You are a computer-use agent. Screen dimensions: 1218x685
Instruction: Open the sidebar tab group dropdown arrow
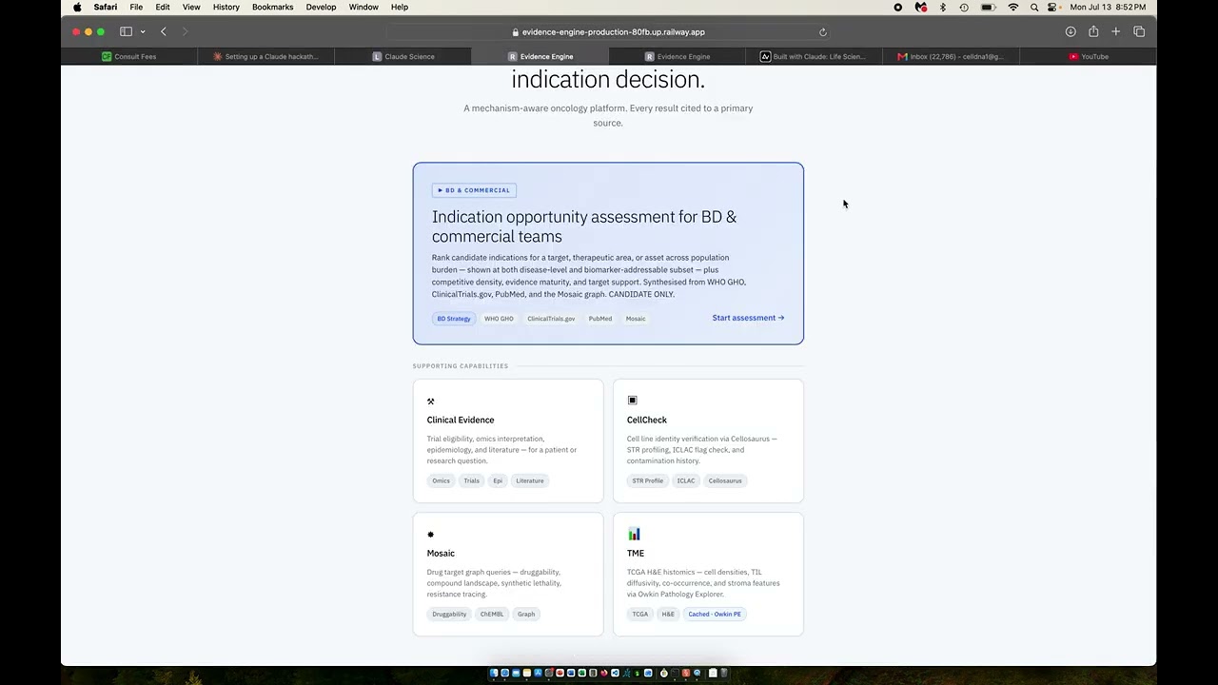click(x=143, y=31)
